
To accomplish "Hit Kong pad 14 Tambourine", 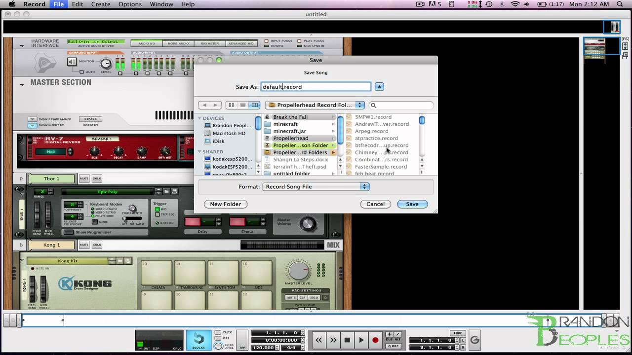I will [190, 273].
